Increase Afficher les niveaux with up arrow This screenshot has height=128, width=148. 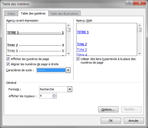[54, 95]
